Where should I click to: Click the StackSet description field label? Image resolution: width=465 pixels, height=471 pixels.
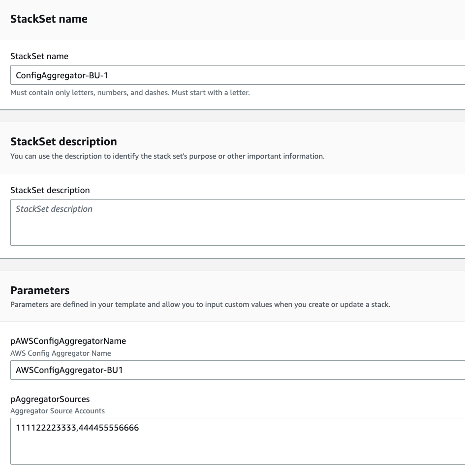click(50, 190)
